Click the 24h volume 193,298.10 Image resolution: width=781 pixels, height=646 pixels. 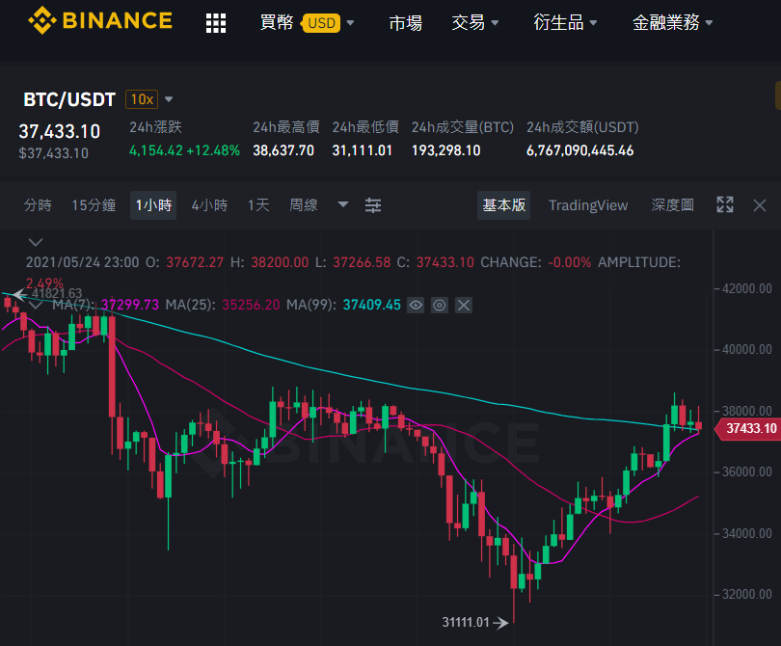tap(445, 150)
